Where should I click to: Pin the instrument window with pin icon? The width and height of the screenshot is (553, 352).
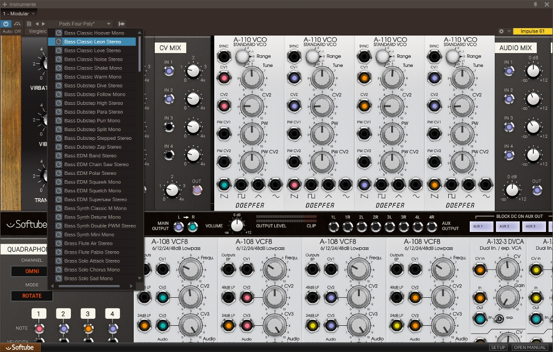click(x=536, y=4)
